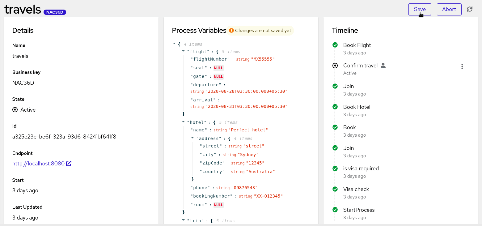Click the process Id value text
Screen dimensions: 482x226
pyautogui.click(x=64, y=136)
